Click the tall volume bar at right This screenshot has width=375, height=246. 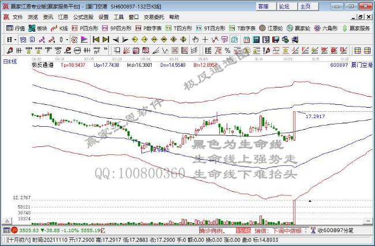point(294,212)
